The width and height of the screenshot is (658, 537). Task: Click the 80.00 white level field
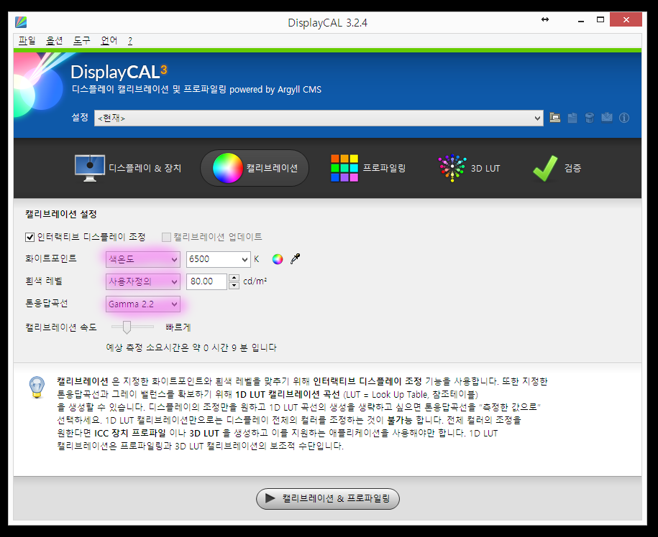coord(207,281)
